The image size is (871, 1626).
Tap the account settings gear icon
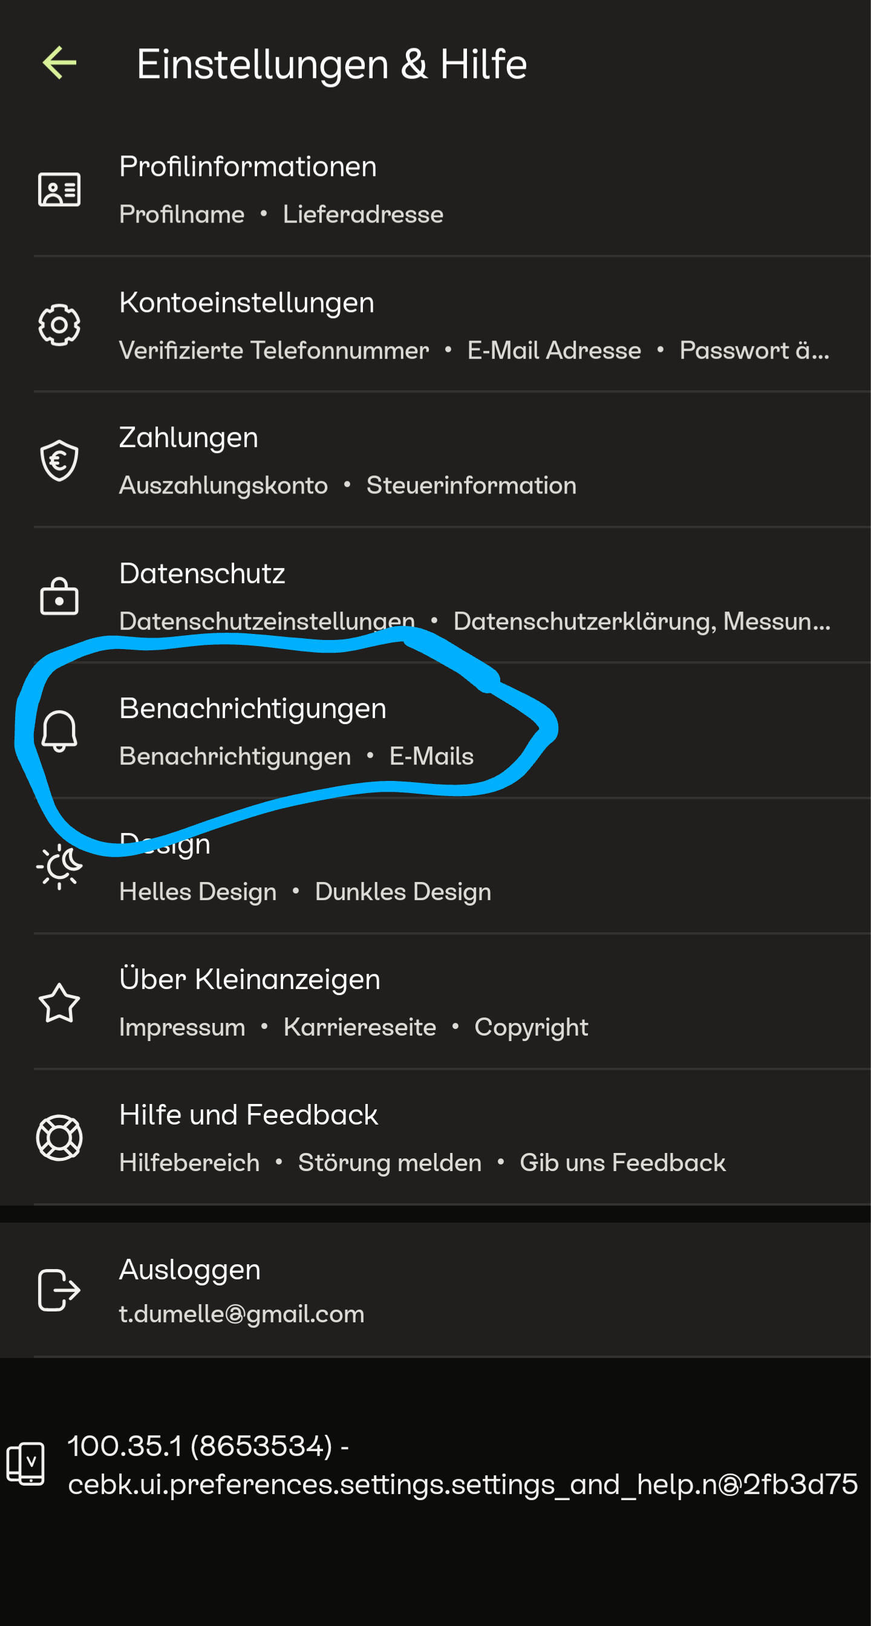coord(59,325)
